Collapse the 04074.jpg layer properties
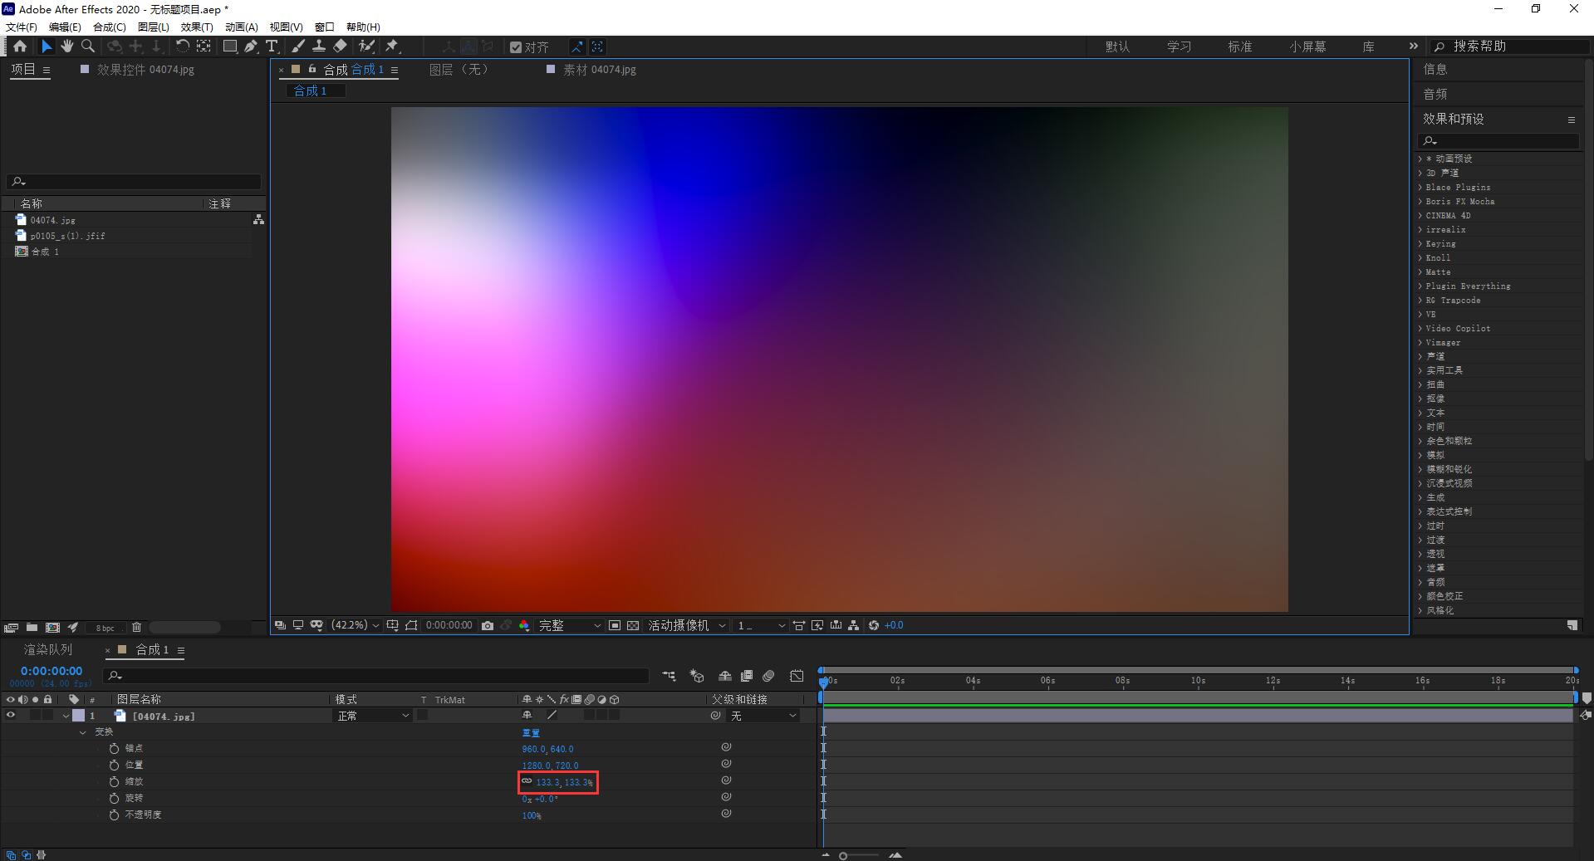The height and width of the screenshot is (861, 1594). (x=66, y=716)
